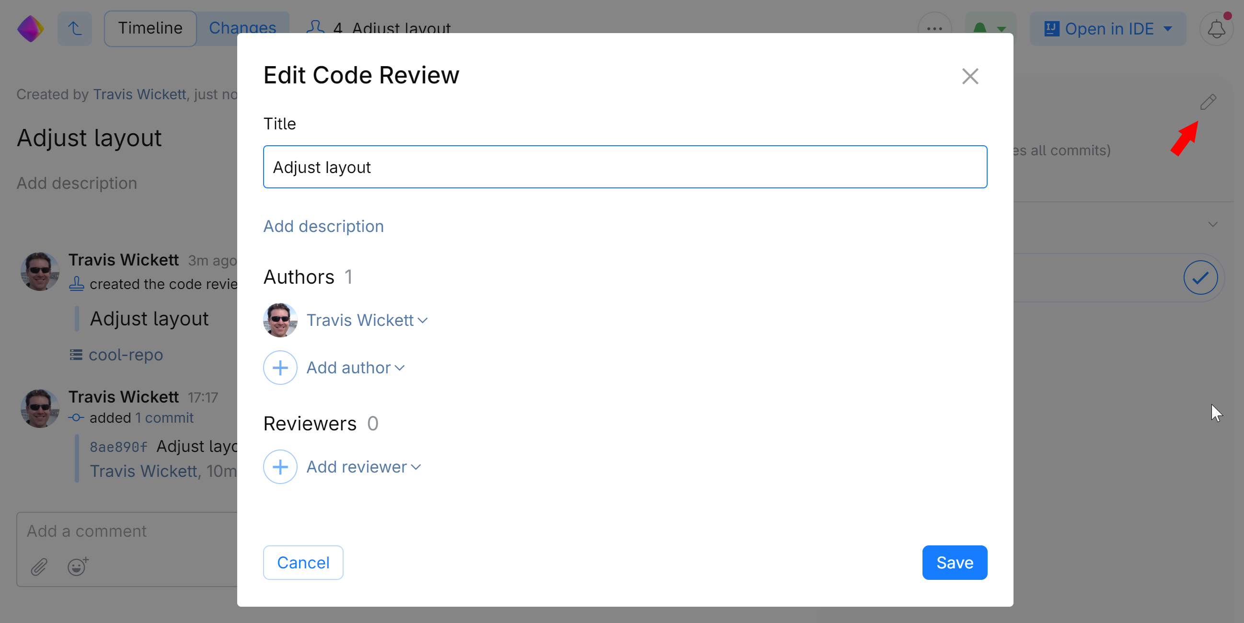Save the code review changes
Image resolution: width=1244 pixels, height=623 pixels.
pyautogui.click(x=954, y=562)
